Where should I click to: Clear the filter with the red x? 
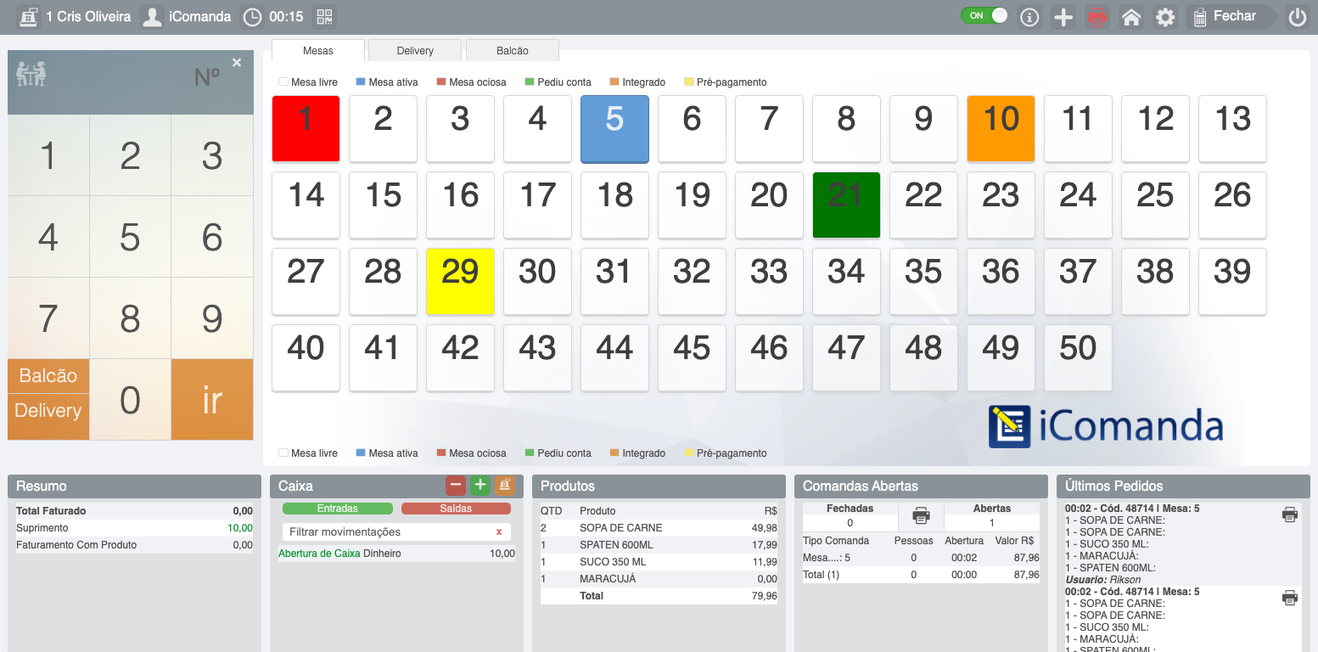tap(499, 531)
